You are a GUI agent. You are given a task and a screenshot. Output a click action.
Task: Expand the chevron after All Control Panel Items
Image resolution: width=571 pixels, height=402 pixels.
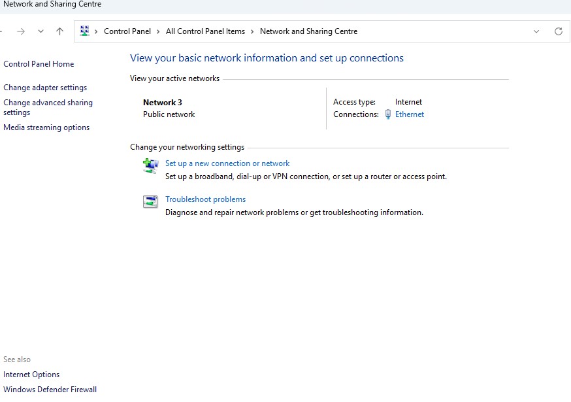point(252,32)
